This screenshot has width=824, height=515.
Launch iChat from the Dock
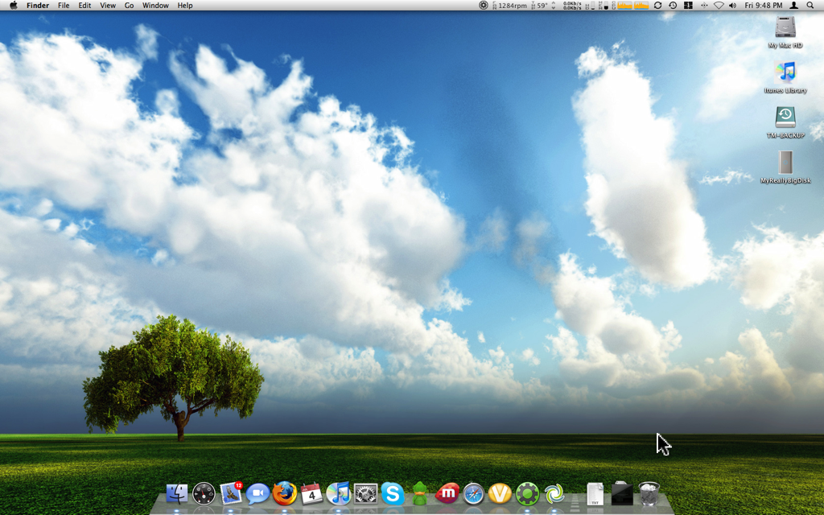[x=257, y=494]
